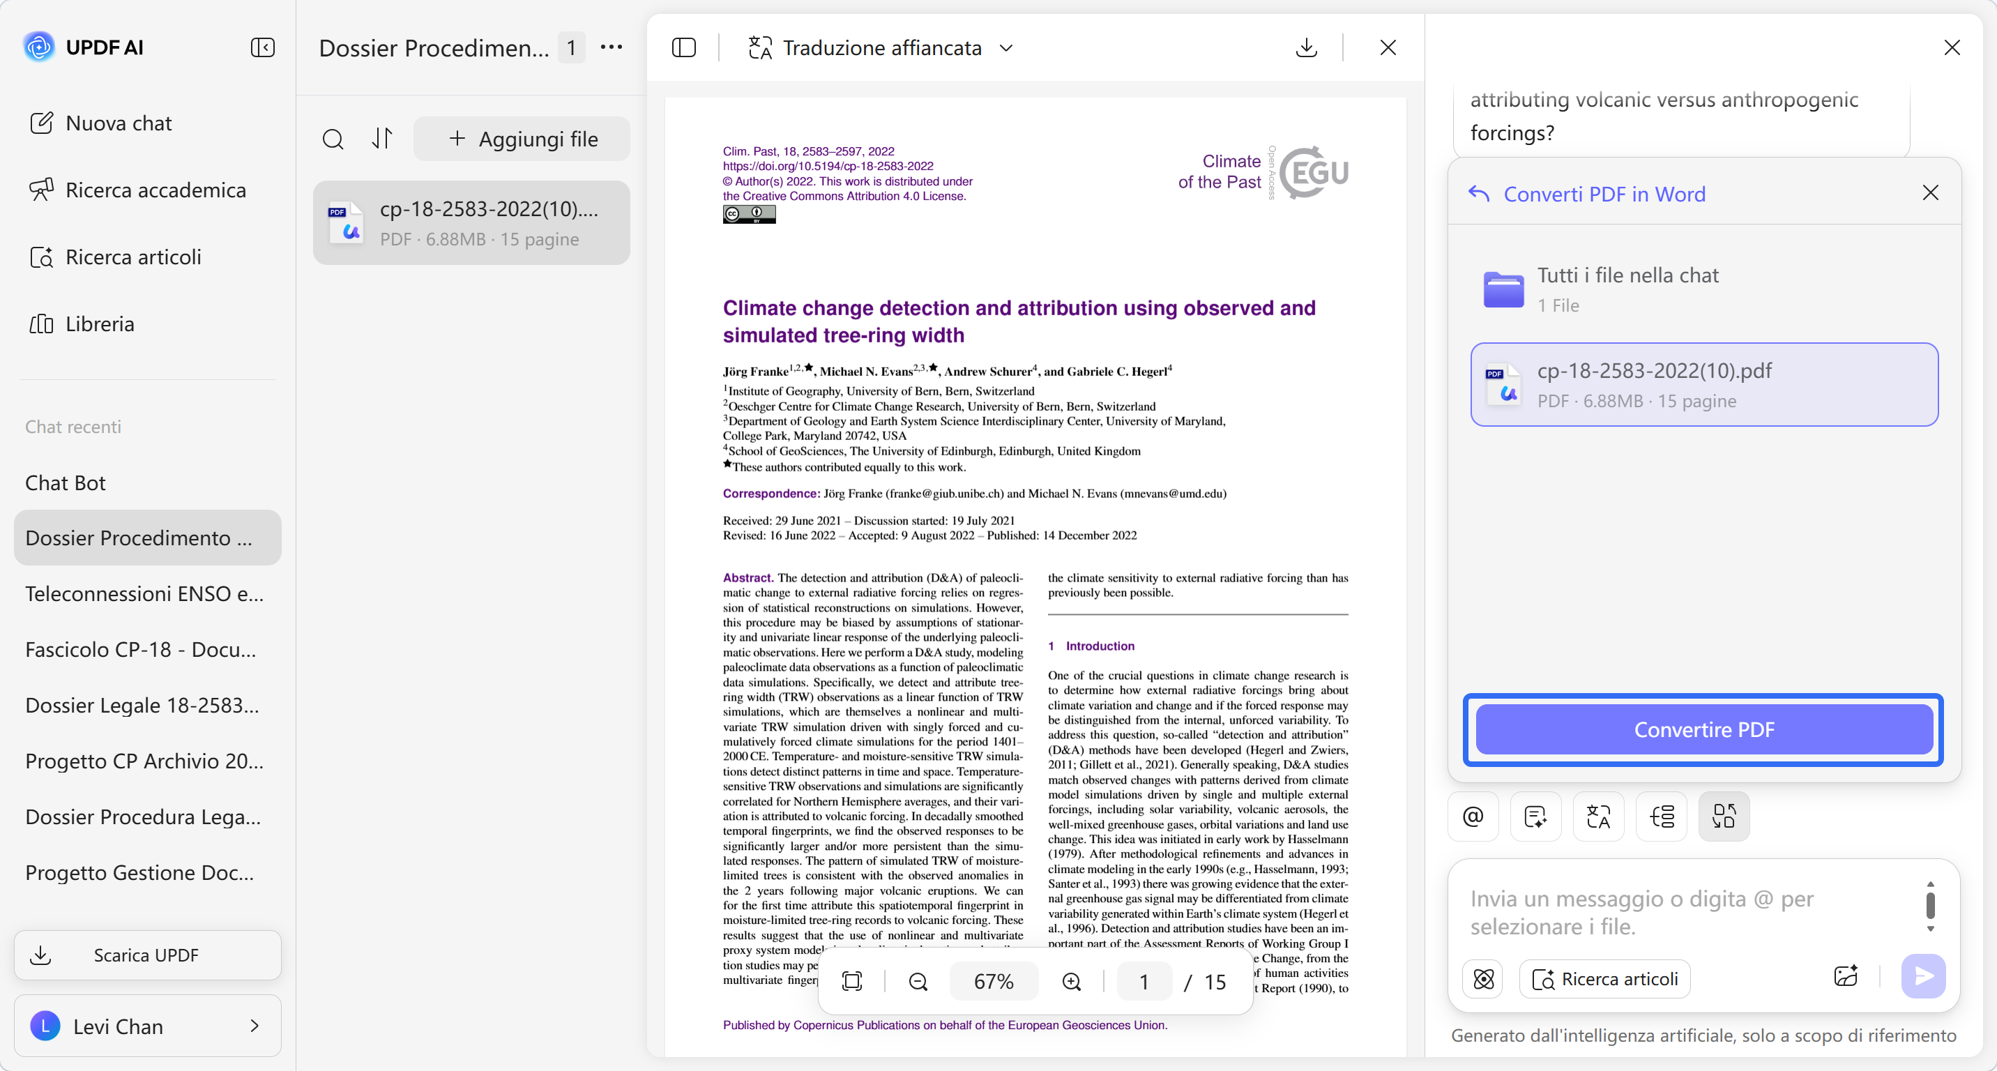Open the three-dots menu for Dossier
The width and height of the screenshot is (1997, 1071).
click(x=611, y=47)
